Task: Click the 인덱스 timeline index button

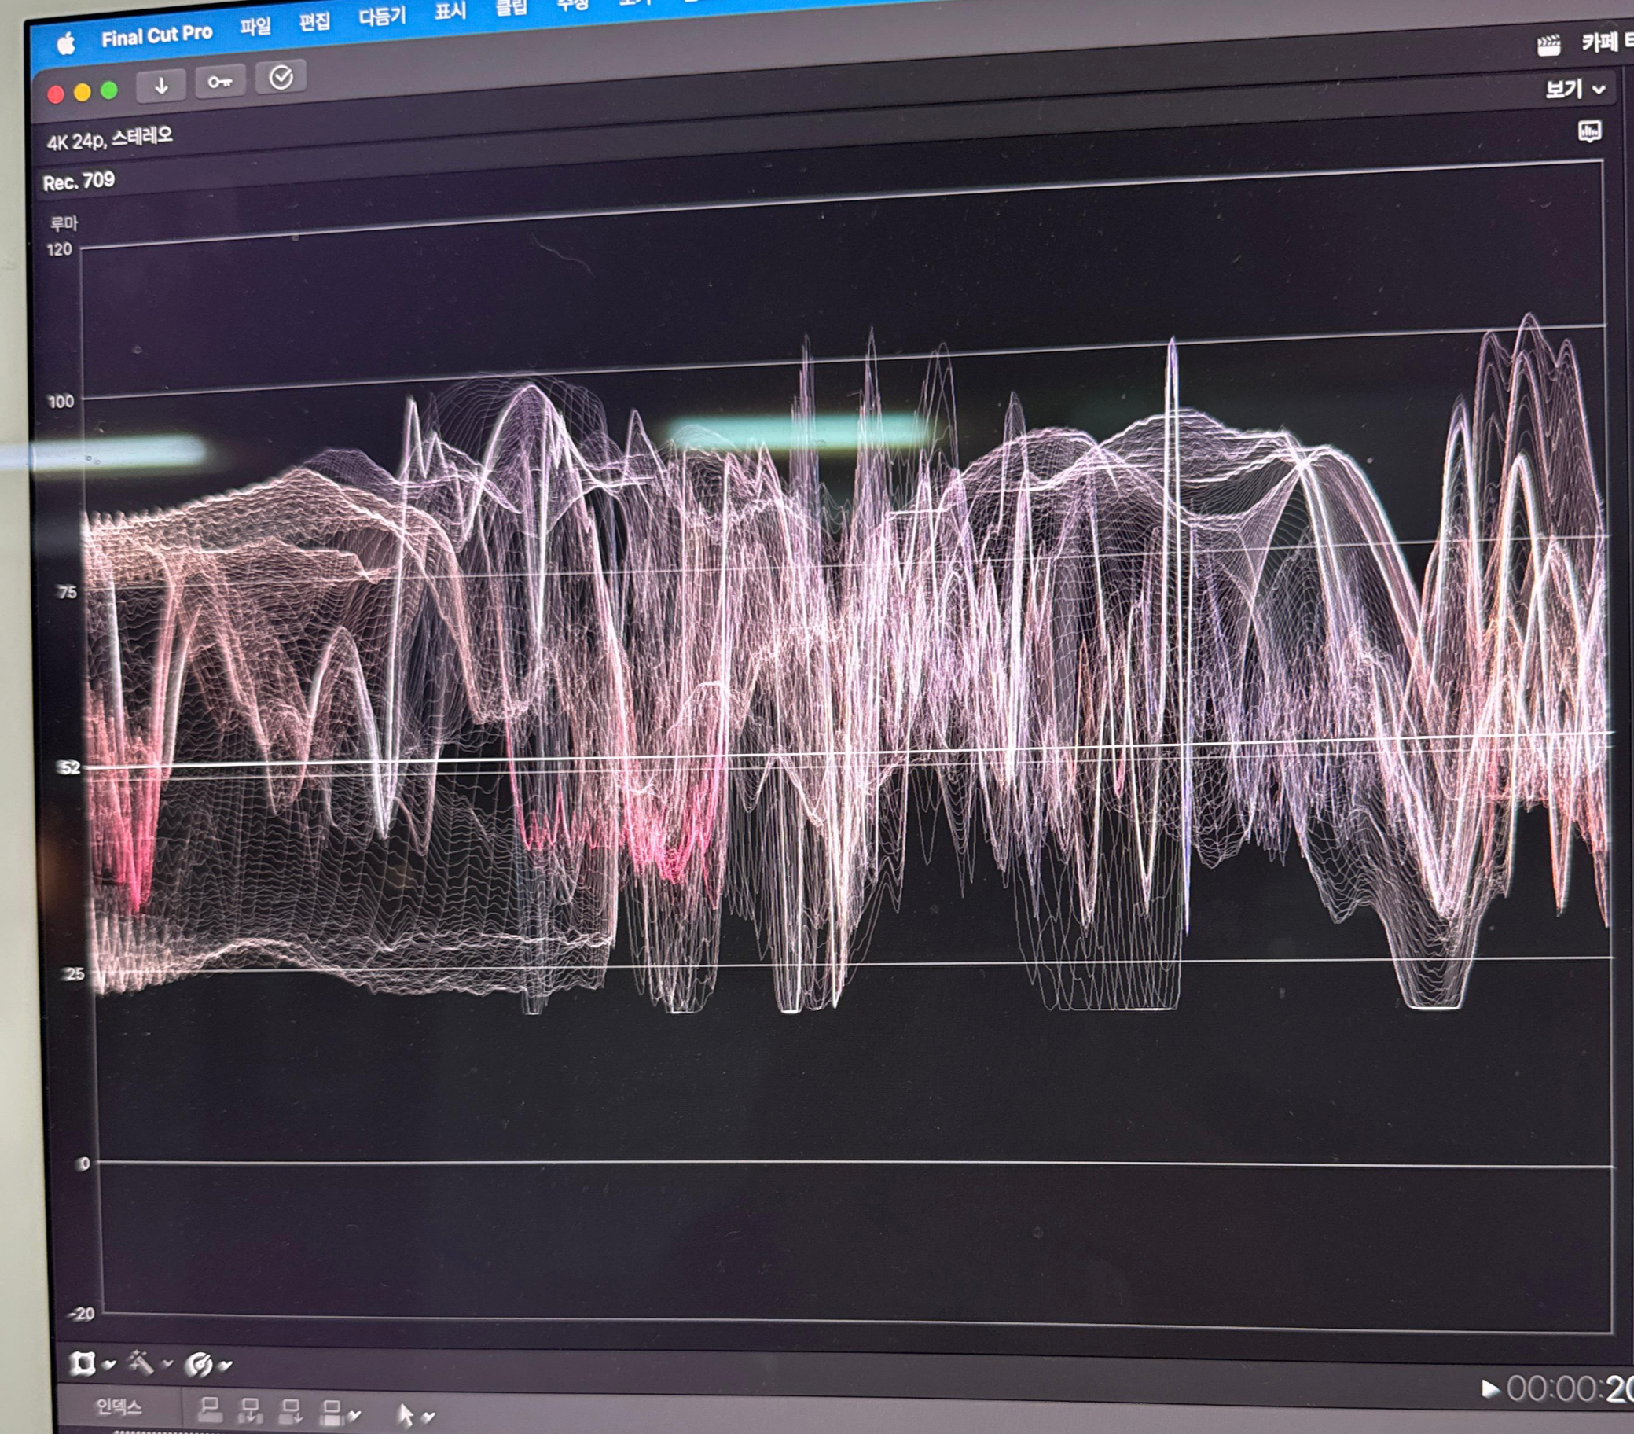Action: pyautogui.click(x=119, y=1406)
